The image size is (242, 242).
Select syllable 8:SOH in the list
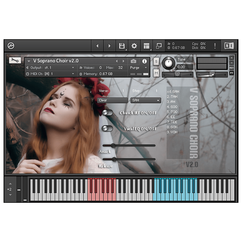(172, 127)
